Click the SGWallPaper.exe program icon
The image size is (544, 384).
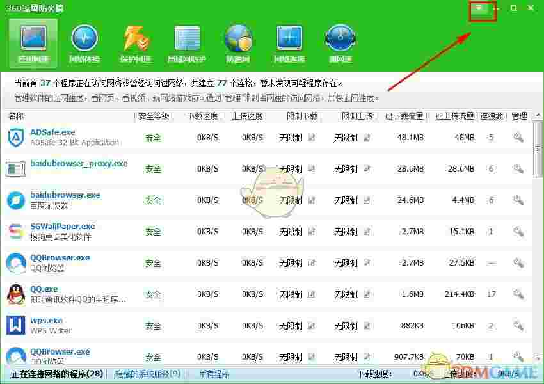16,232
